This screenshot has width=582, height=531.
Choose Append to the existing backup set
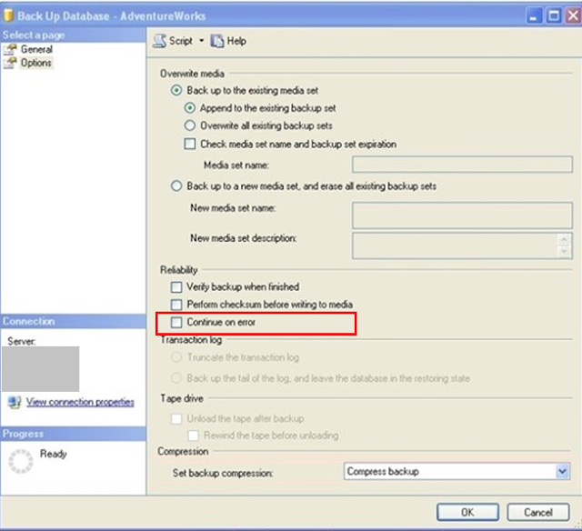[x=190, y=108]
